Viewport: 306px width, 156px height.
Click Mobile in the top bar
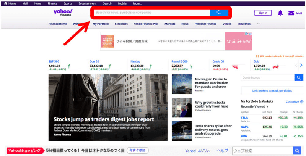click(x=122, y=3)
